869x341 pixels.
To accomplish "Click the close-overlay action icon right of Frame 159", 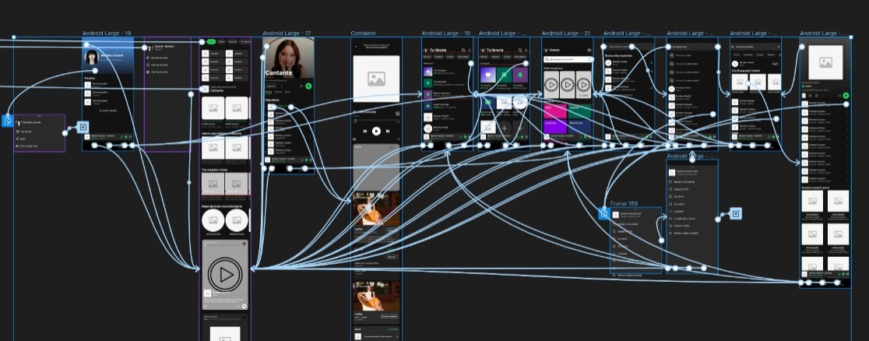I will pyautogui.click(x=735, y=213).
